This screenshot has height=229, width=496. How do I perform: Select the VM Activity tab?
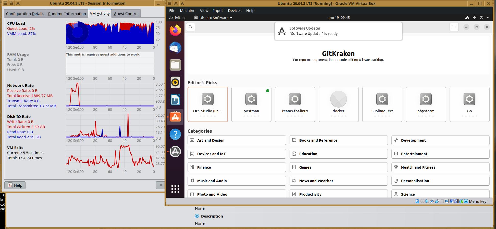click(x=100, y=13)
